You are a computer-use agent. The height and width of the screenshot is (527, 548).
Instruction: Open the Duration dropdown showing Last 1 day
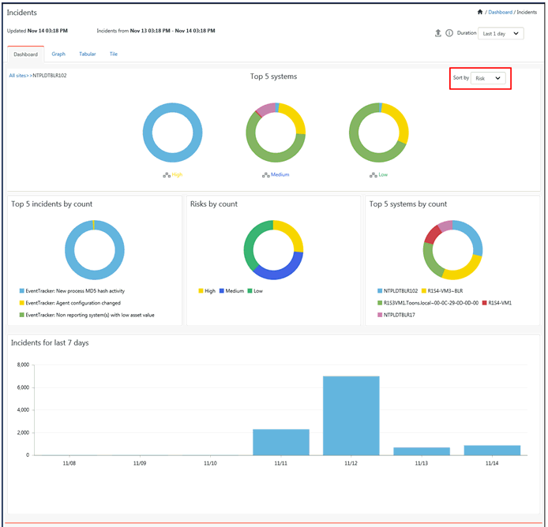(501, 33)
